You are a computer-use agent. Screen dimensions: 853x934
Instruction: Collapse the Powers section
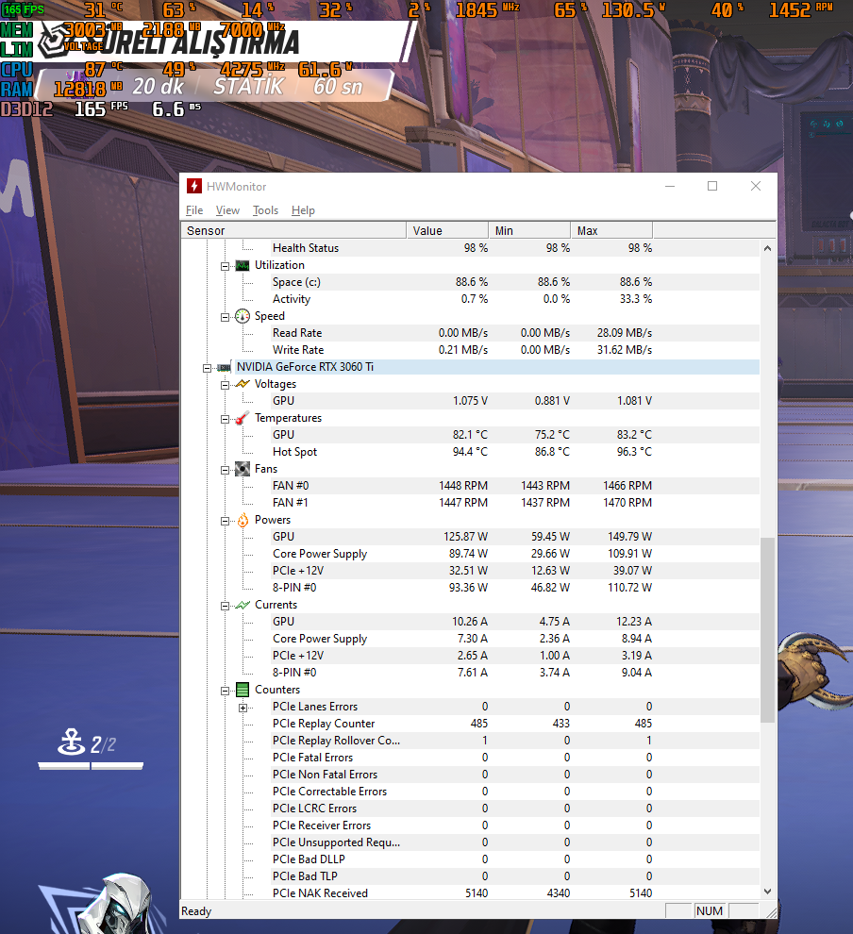point(225,521)
